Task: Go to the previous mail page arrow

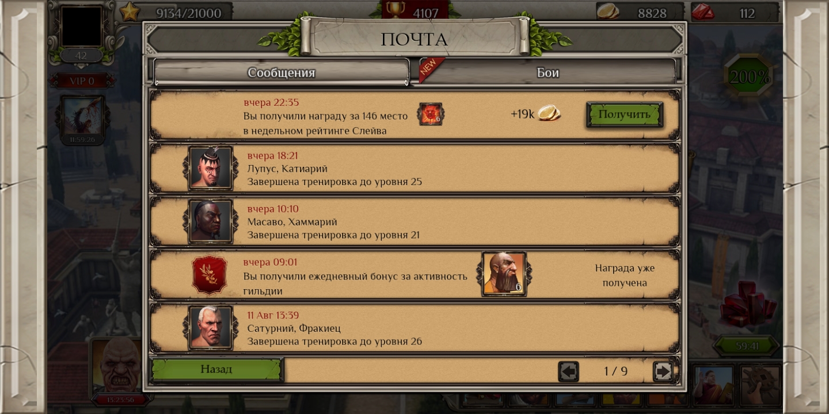Action: pyautogui.click(x=568, y=371)
